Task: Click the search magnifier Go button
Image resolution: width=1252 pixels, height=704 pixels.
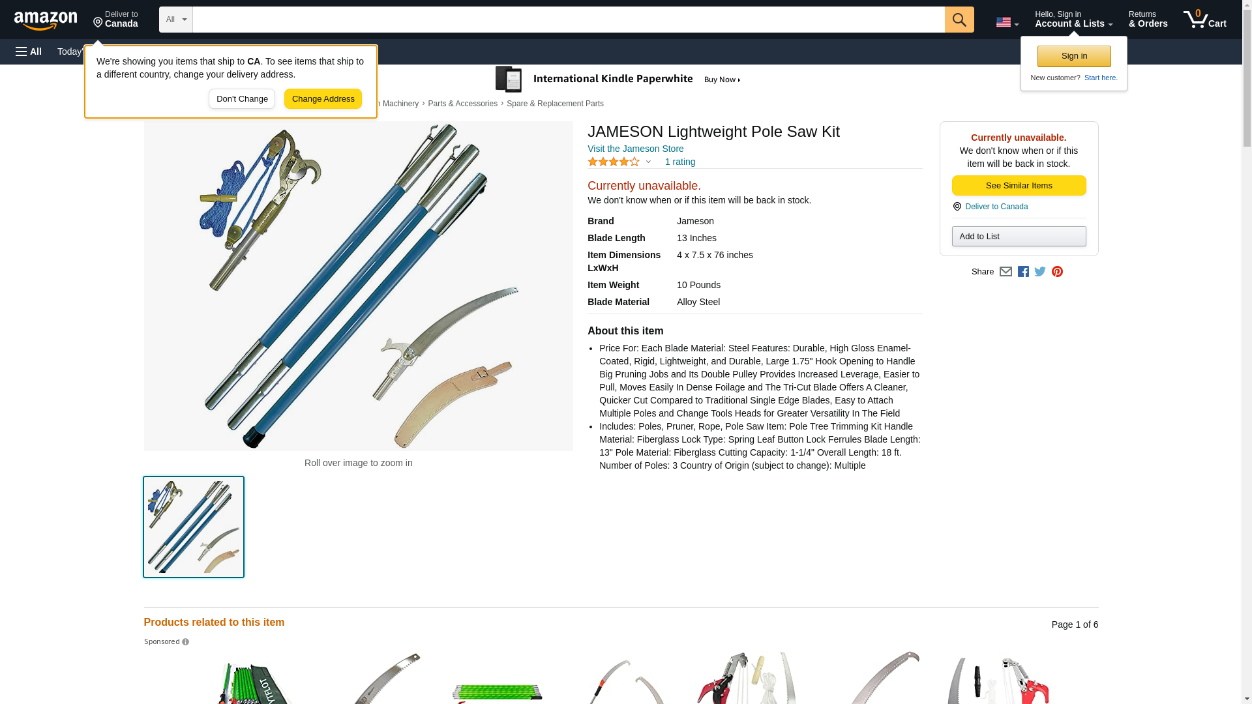Action: coord(959,20)
